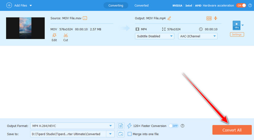Open the help question mark icon at top right
The width and height of the screenshot is (254, 140).
click(x=250, y=5)
